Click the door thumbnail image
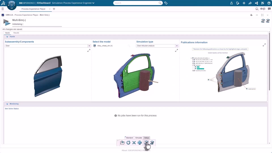Viewport: 272px width, 153px height. pos(48,76)
